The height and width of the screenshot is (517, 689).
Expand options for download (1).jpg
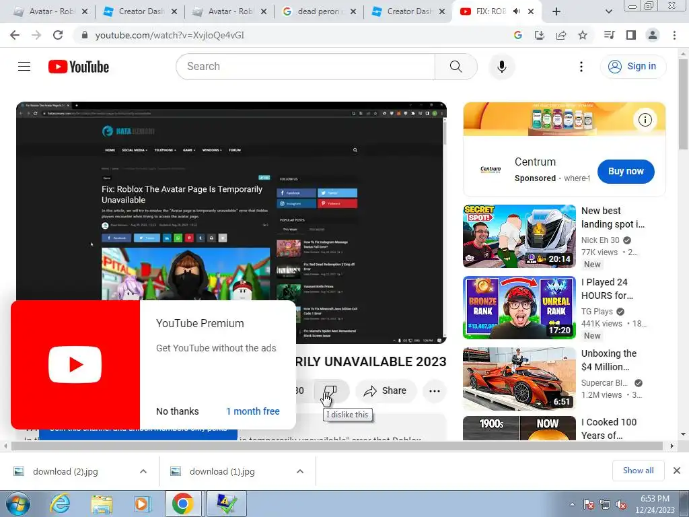tap(300, 471)
